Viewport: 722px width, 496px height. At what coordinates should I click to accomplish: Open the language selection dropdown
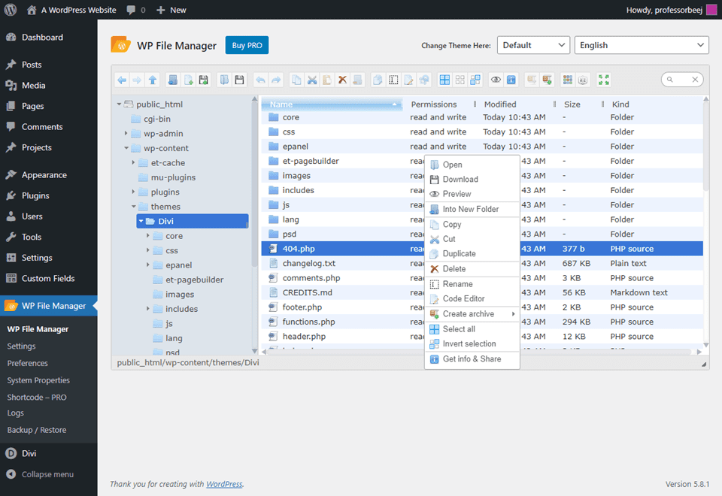click(x=641, y=45)
